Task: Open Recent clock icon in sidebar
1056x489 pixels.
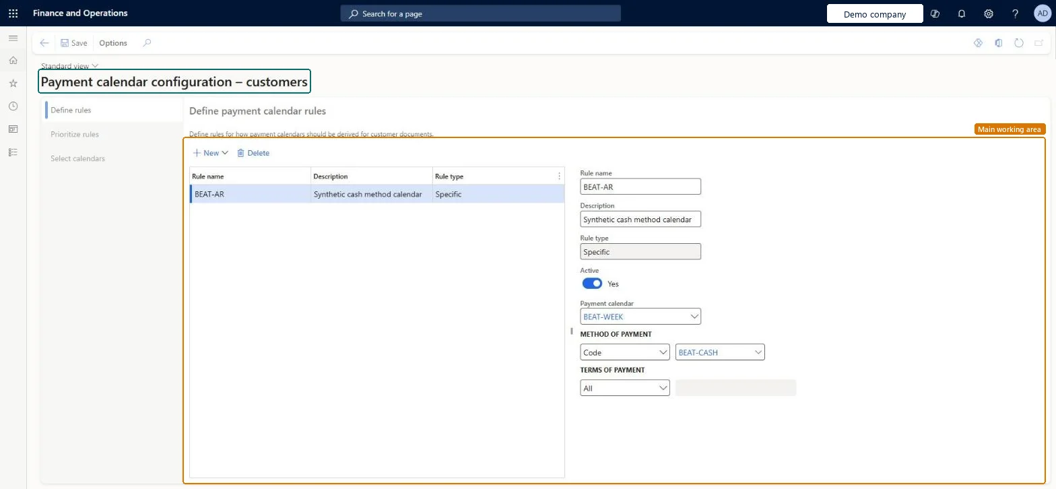Action: tap(13, 106)
